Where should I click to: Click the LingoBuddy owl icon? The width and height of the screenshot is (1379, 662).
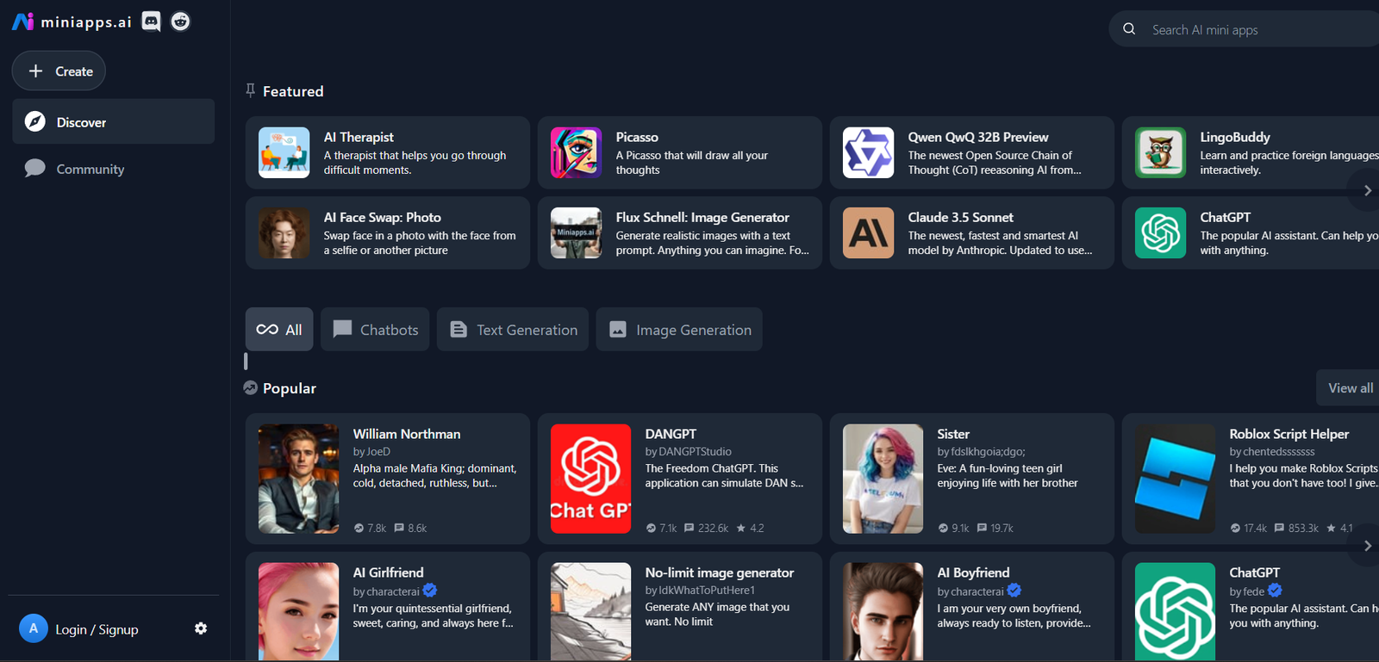click(1160, 152)
